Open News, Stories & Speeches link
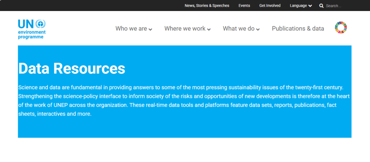This screenshot has width=370, height=162. coord(207,6)
